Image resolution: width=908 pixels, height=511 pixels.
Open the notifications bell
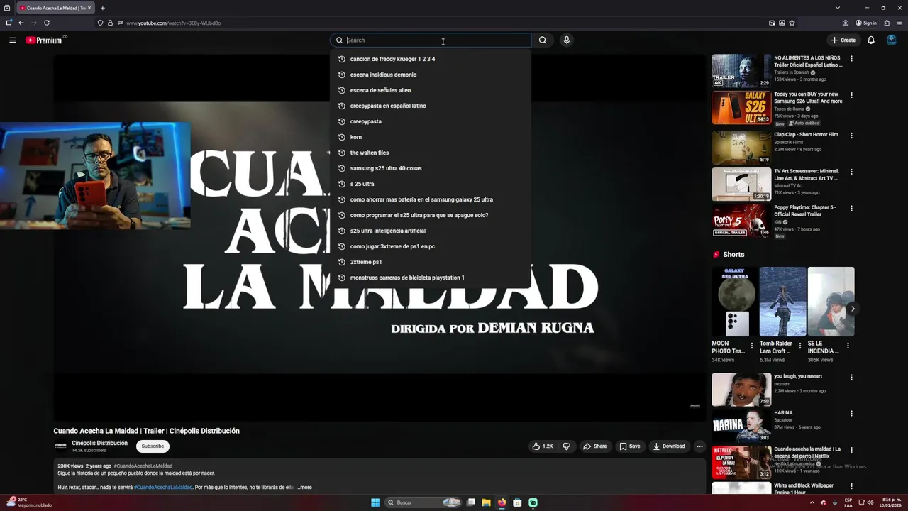(871, 40)
